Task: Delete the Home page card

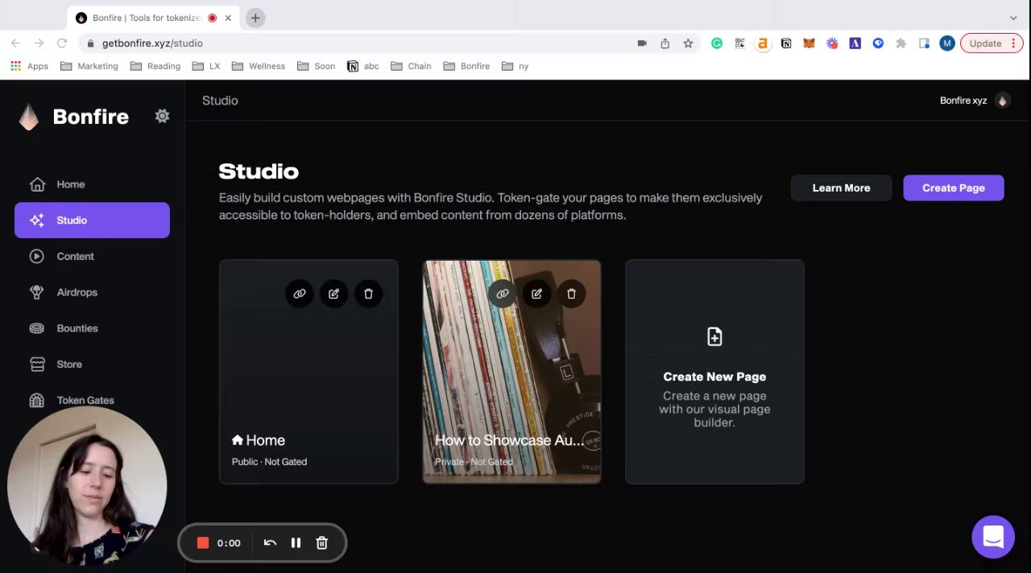Action: pos(368,294)
